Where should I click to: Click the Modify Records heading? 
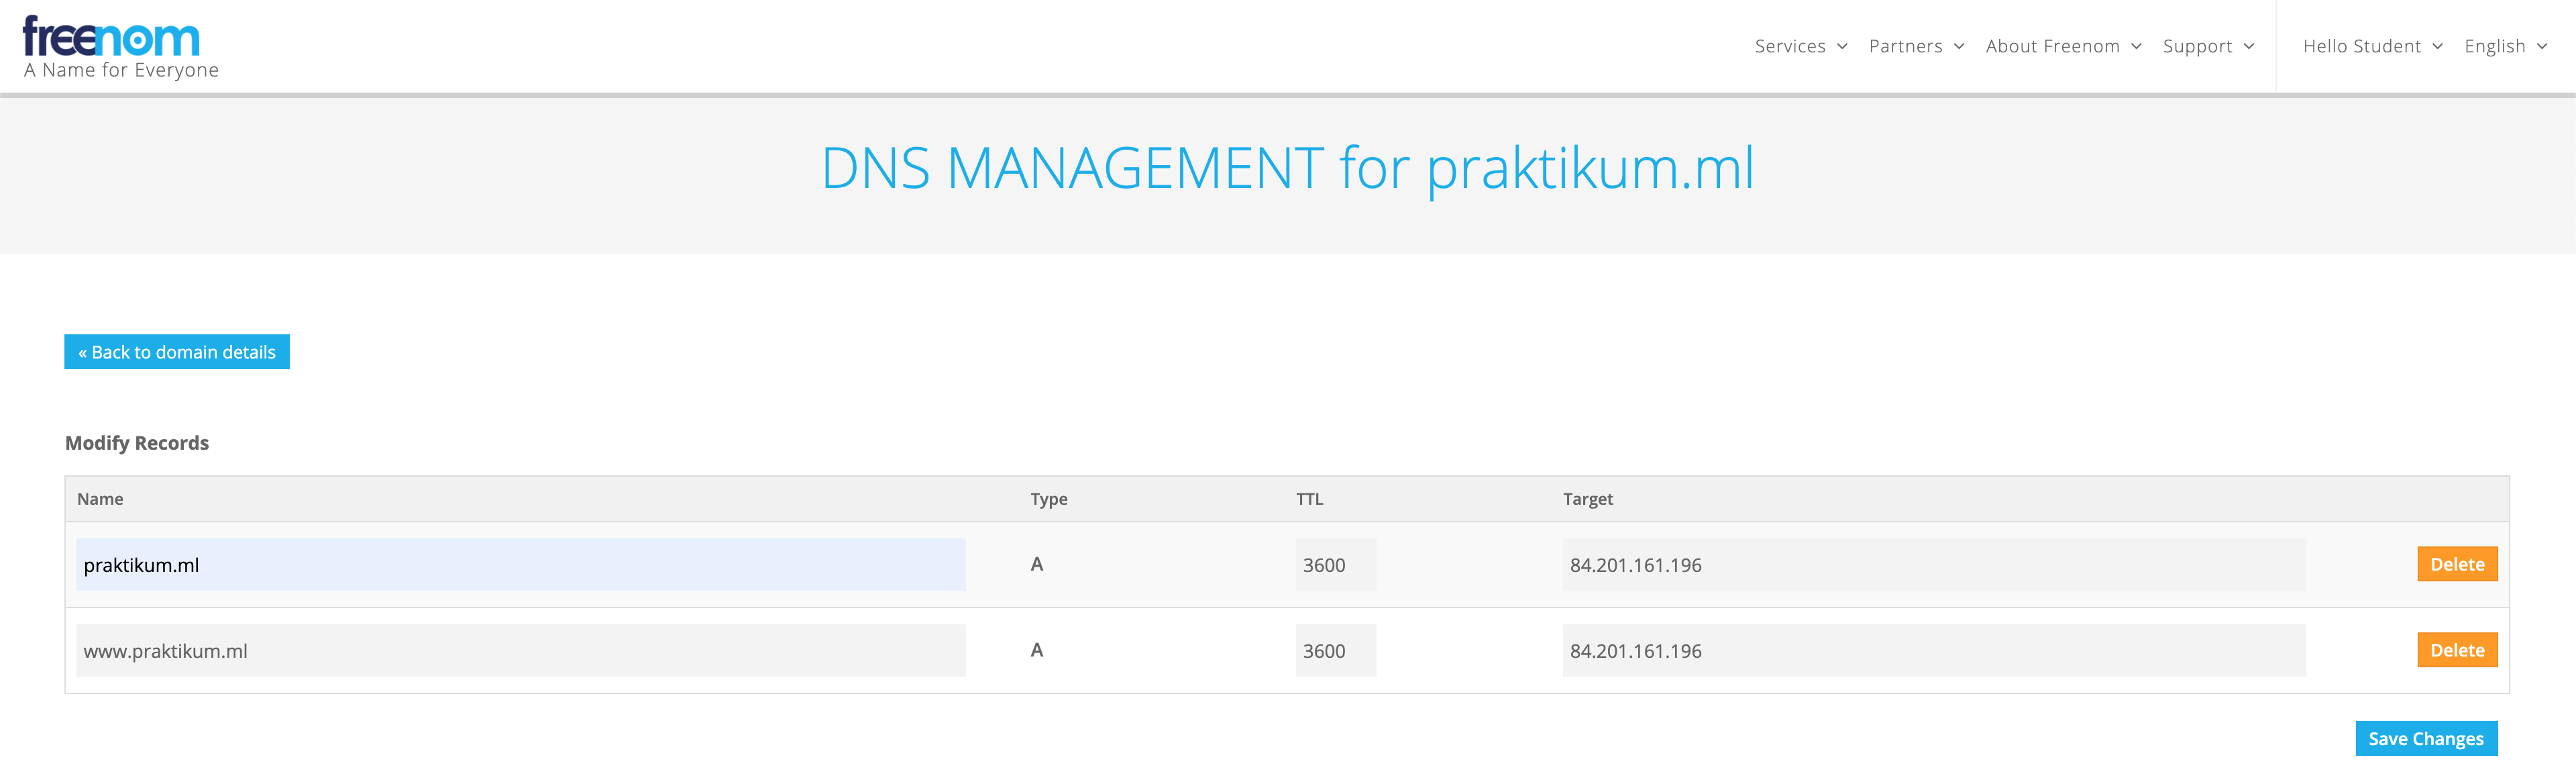click(x=137, y=442)
